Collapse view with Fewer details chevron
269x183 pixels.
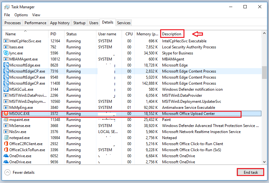8,172
